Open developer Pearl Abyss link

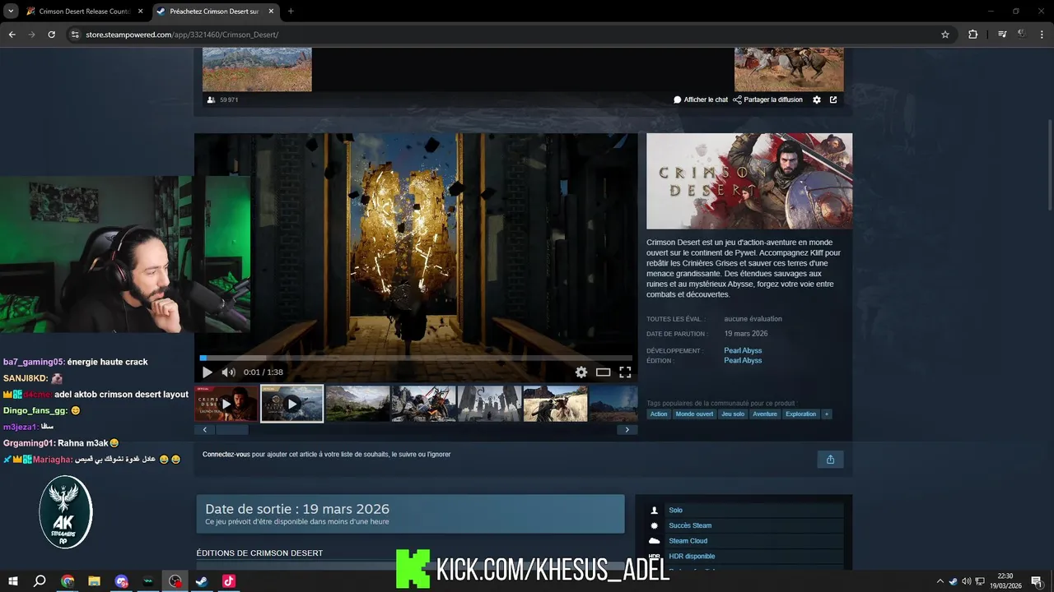tap(743, 351)
